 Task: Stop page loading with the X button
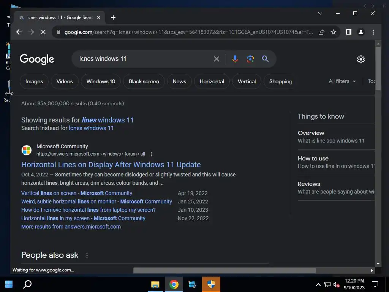pyautogui.click(x=43, y=32)
